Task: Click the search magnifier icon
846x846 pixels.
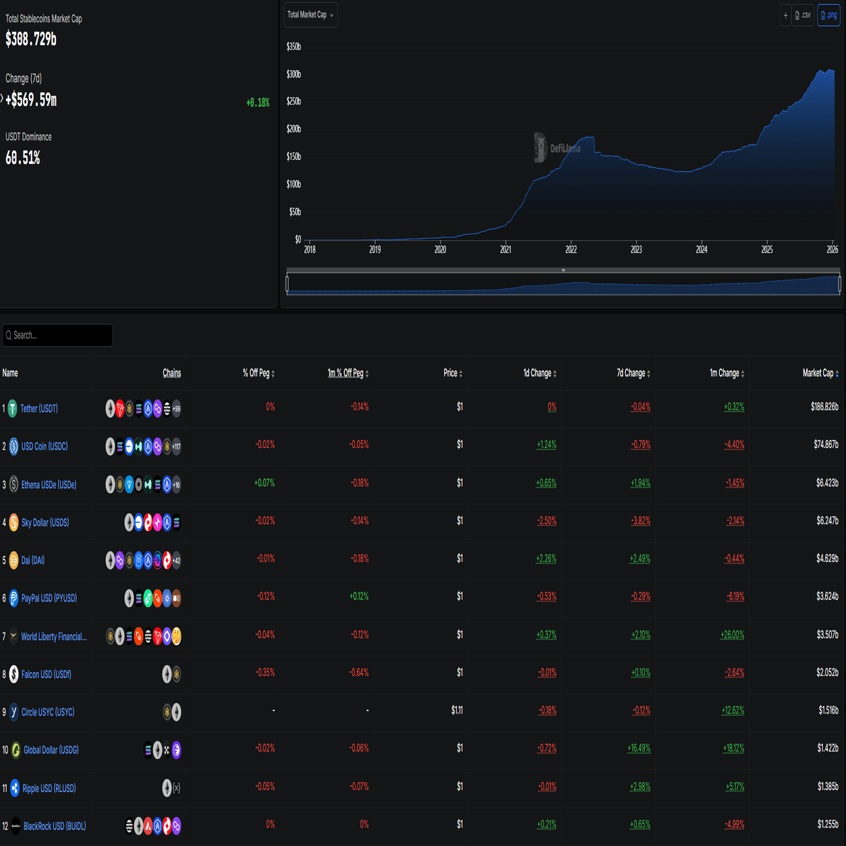Action: point(8,335)
